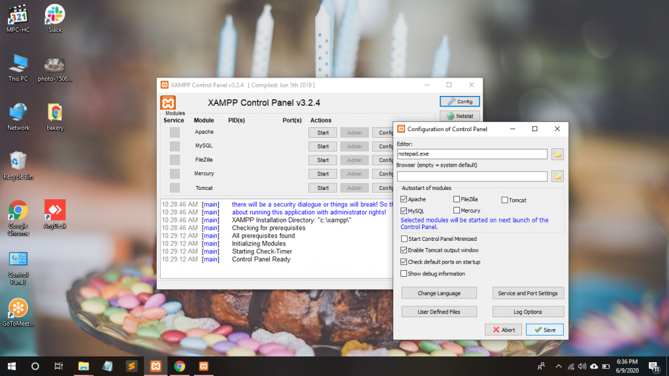Check Mercury autostart checkbox
The height and width of the screenshot is (376, 669).
[x=457, y=210]
